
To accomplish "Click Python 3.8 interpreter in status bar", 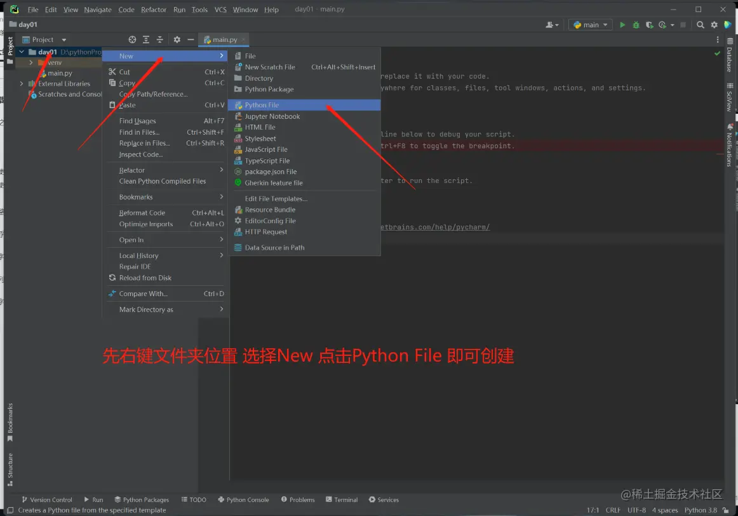I will coord(701,510).
